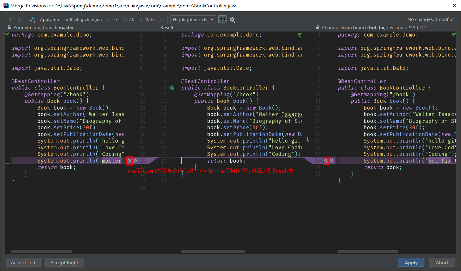Click the lock icon next to 'Your version'
461x271 pixels.
[9, 27]
